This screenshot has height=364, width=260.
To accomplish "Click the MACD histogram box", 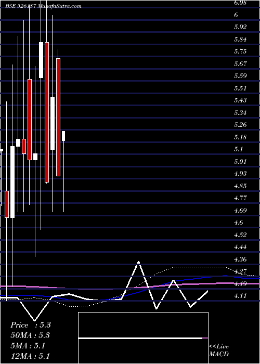I will point(143,338).
